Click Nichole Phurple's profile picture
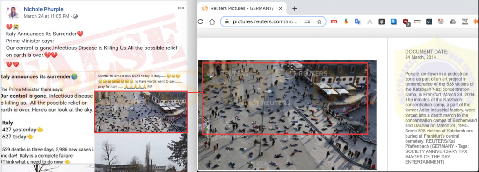The image size is (479, 172). [13, 13]
